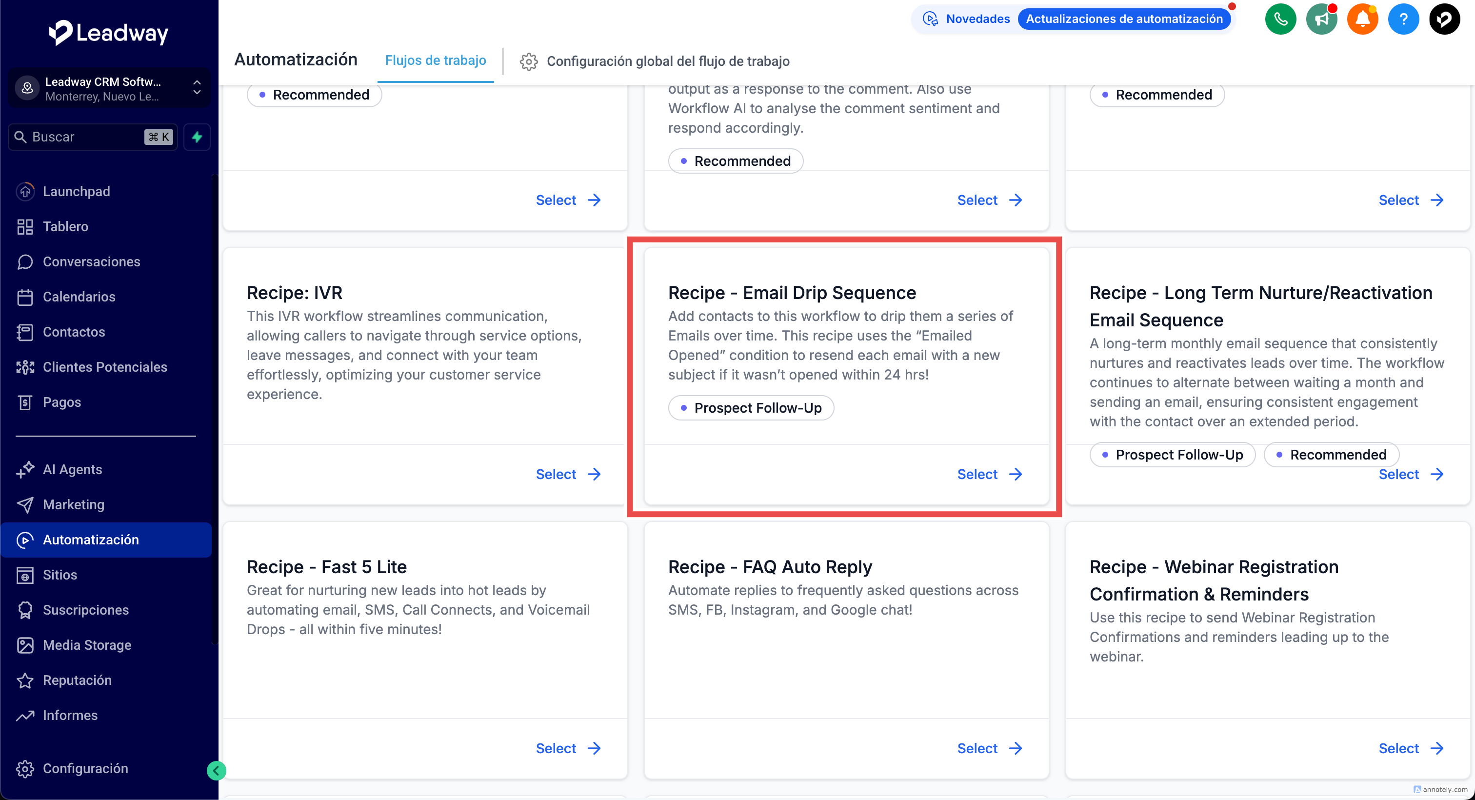This screenshot has width=1475, height=800.
Task: Go to Conversaciones in the sidebar
Action: click(x=91, y=261)
